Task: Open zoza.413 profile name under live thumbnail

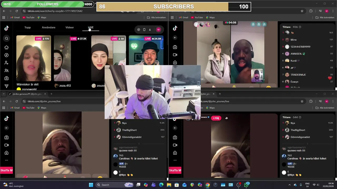Action: 65,86
